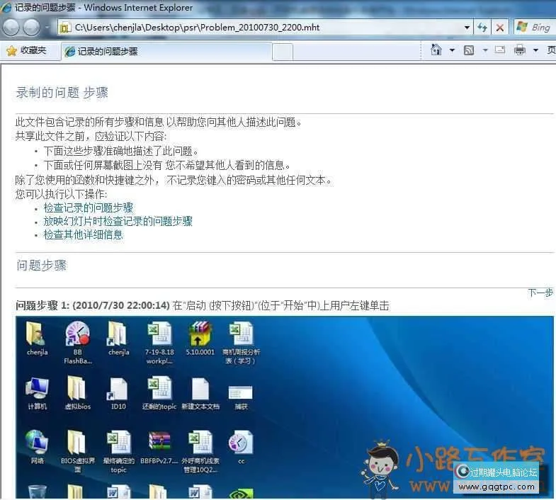Open the 放映幻灯片时检查记录的问题步骤 link

118,221
